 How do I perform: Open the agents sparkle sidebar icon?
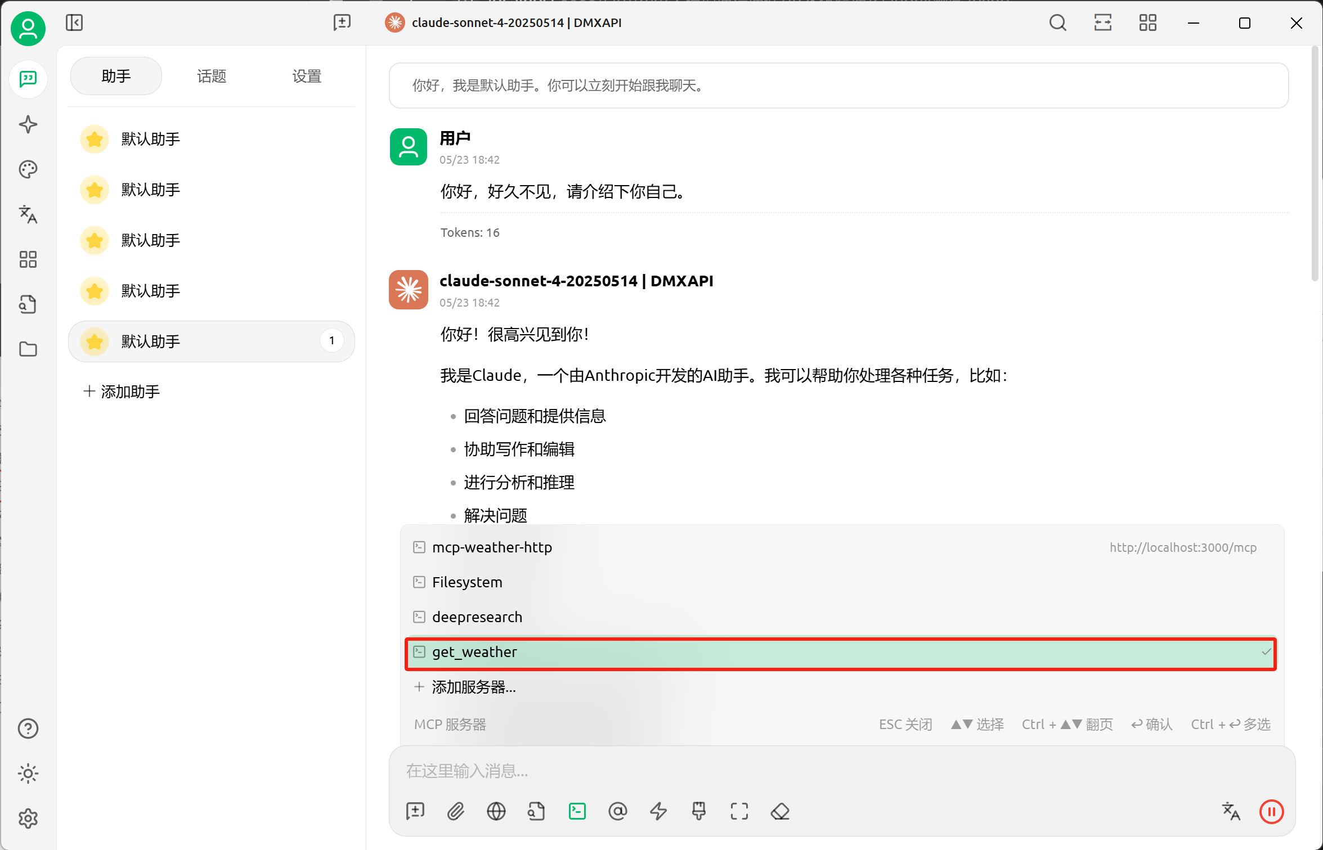click(x=28, y=124)
